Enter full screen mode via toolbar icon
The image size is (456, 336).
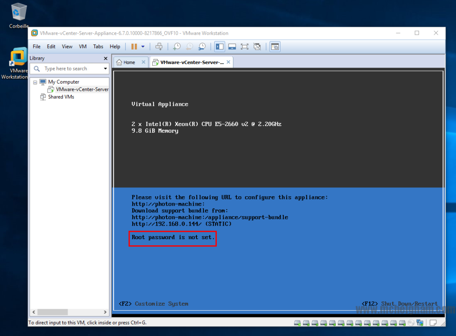pos(244,46)
